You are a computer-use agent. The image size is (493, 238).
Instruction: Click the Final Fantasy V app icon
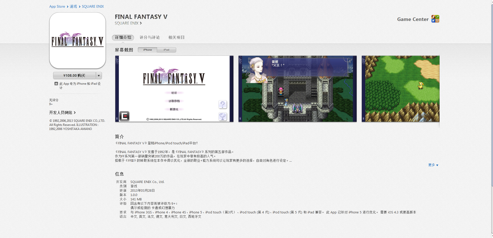pos(78,40)
